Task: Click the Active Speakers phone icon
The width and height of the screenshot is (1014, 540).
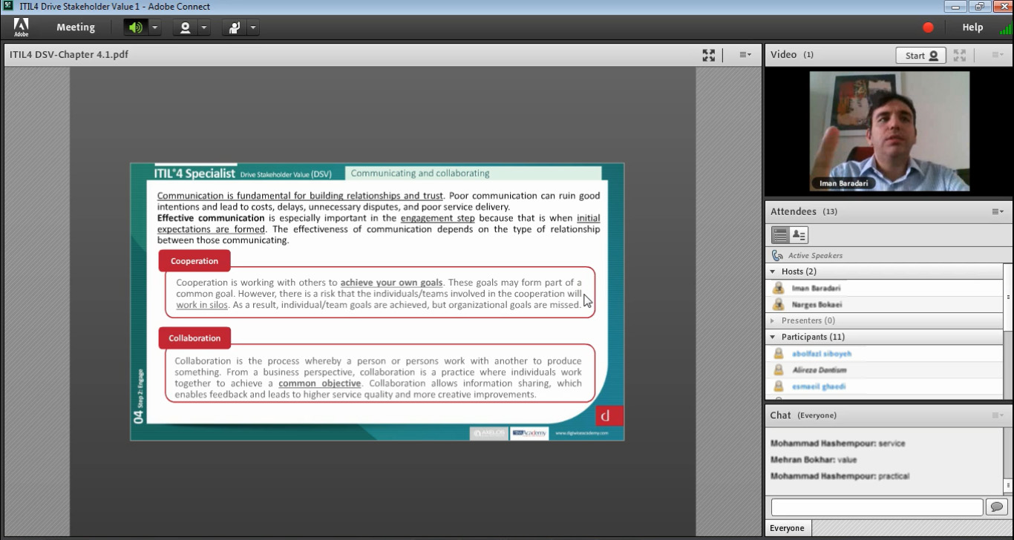Action: click(777, 255)
